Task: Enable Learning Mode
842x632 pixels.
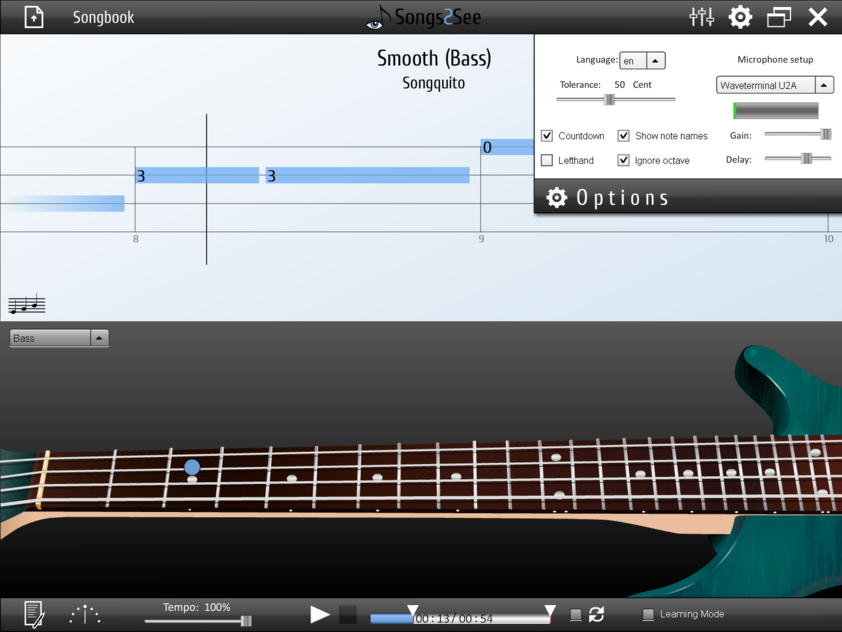Action: coord(648,614)
